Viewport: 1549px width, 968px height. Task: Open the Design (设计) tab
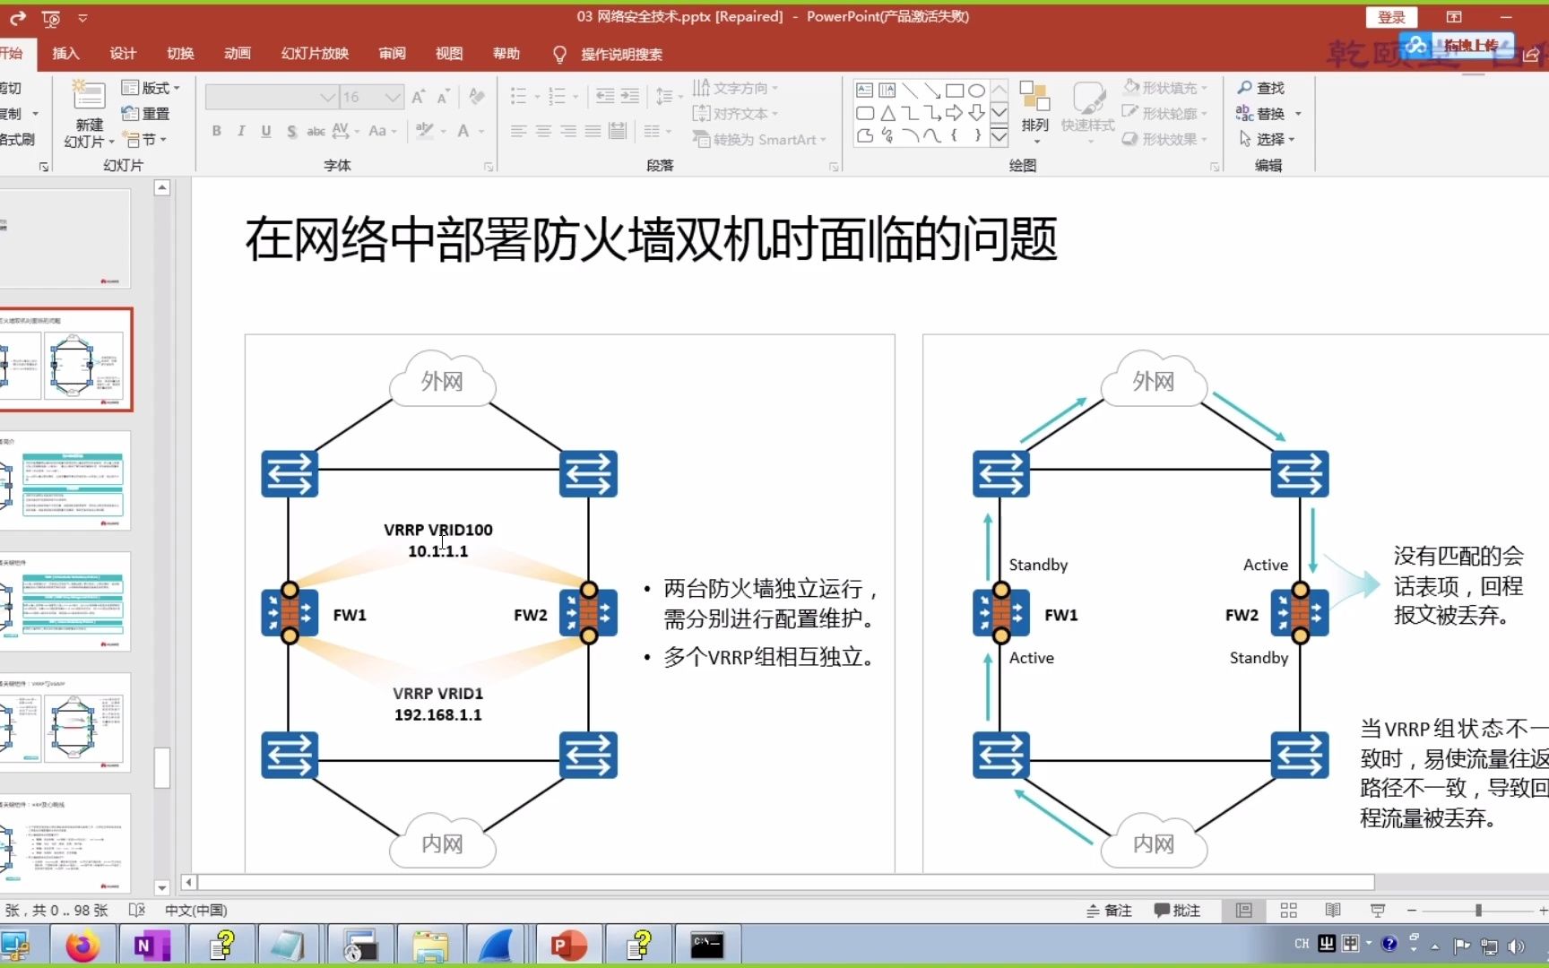(123, 54)
